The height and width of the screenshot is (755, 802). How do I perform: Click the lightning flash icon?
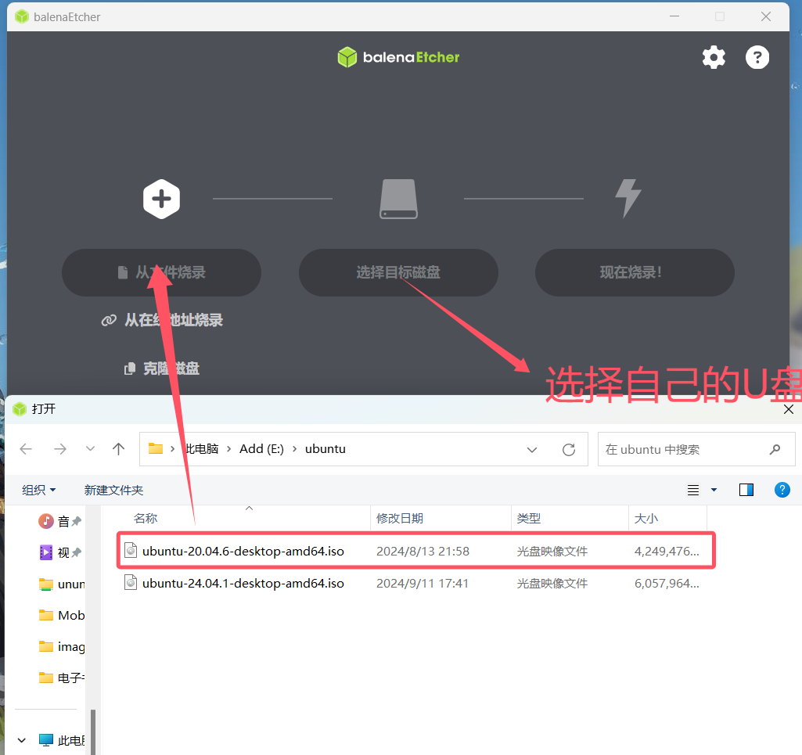628,199
